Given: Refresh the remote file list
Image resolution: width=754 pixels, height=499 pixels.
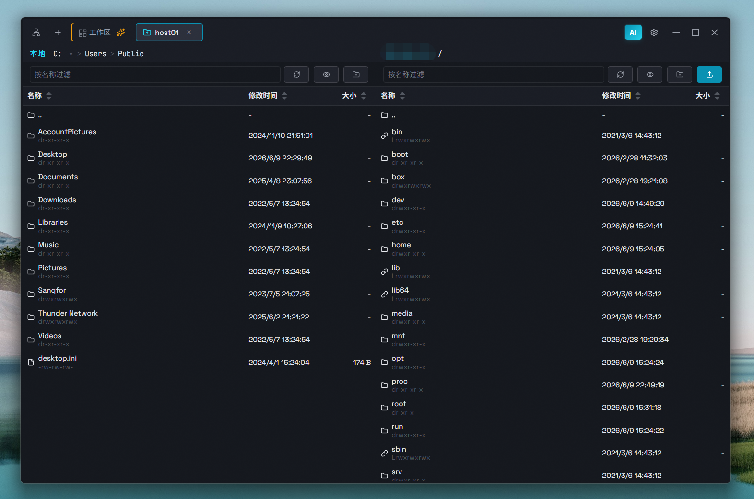Looking at the screenshot, I should tap(620, 75).
